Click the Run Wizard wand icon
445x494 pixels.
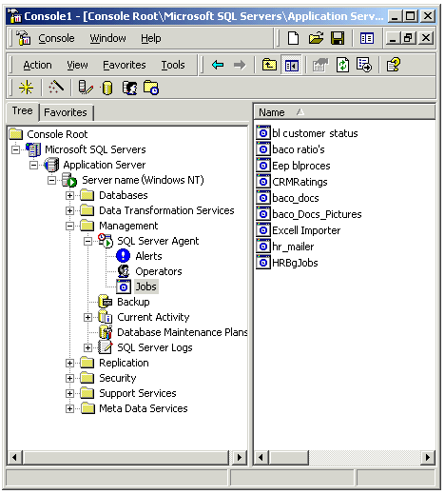click(x=56, y=87)
